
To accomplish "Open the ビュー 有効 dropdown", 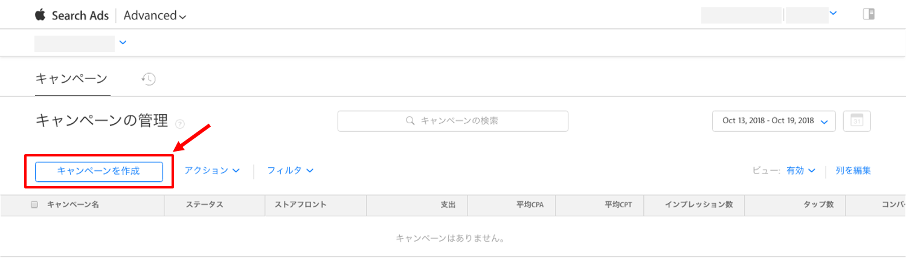I will click(x=801, y=171).
